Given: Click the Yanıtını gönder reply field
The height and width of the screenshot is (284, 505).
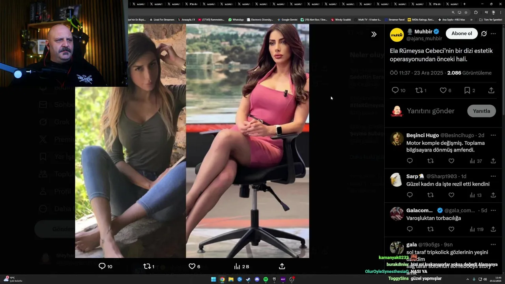Looking at the screenshot, I should point(431,111).
